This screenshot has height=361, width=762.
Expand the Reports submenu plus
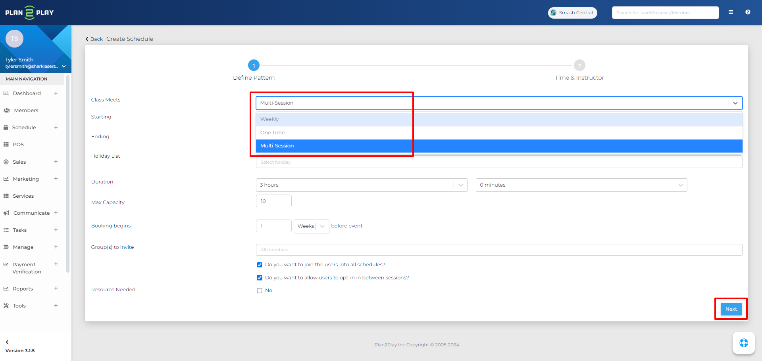click(x=56, y=288)
